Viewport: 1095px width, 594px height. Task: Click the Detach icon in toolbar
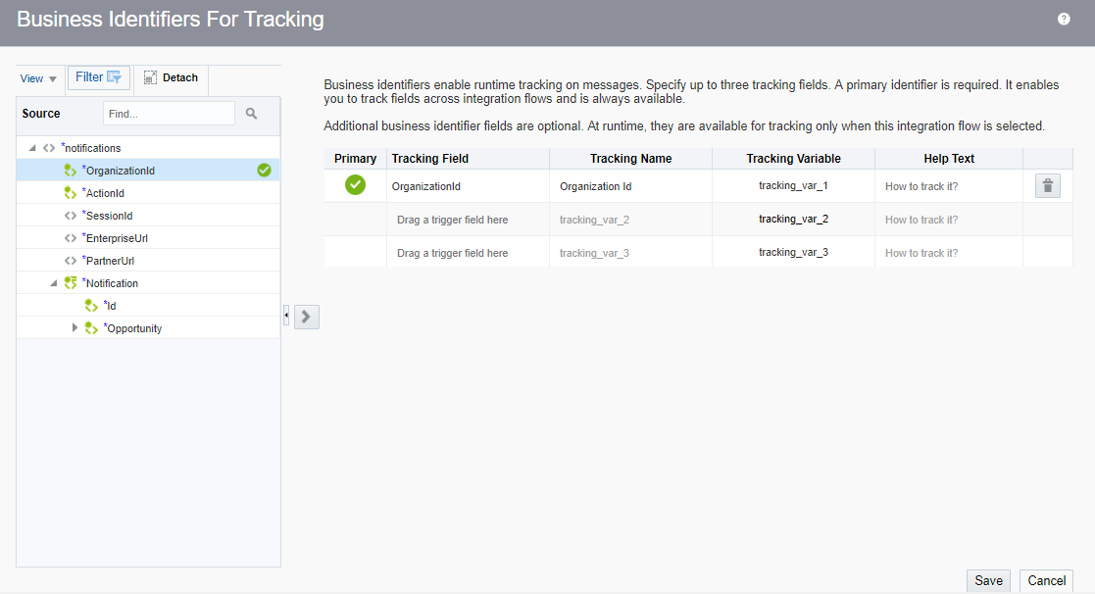click(150, 77)
